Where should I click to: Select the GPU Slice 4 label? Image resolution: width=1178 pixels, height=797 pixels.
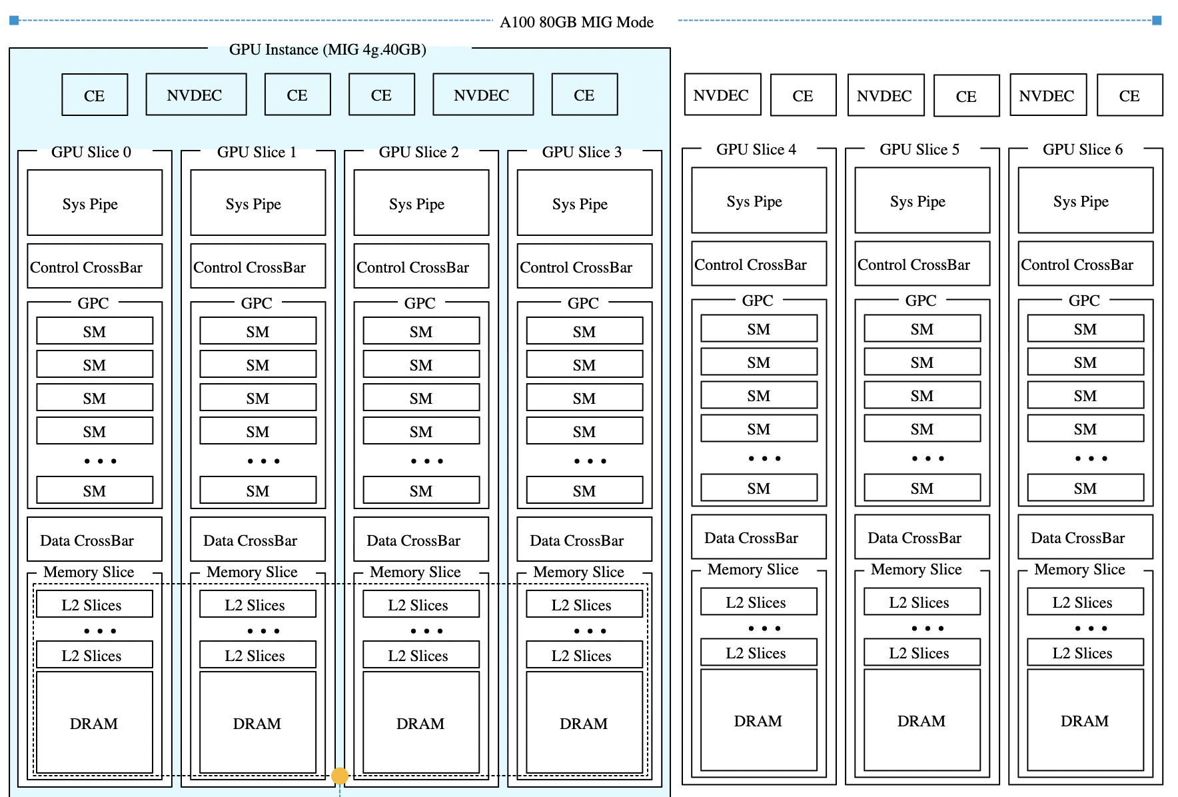[756, 149]
